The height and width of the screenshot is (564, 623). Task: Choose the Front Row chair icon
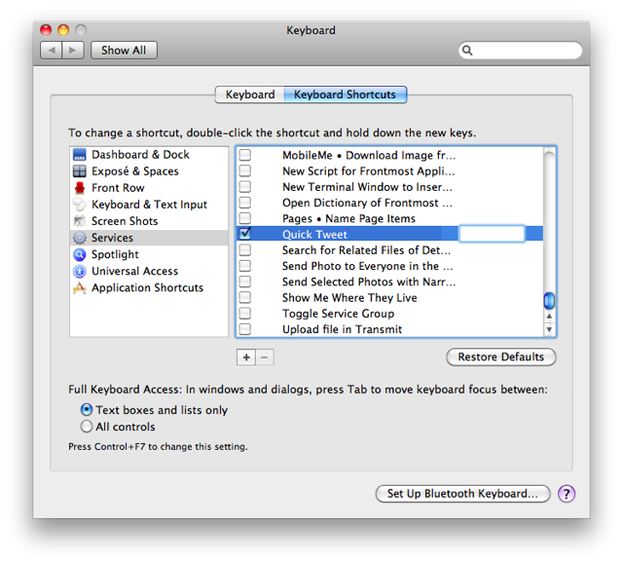coord(80,188)
